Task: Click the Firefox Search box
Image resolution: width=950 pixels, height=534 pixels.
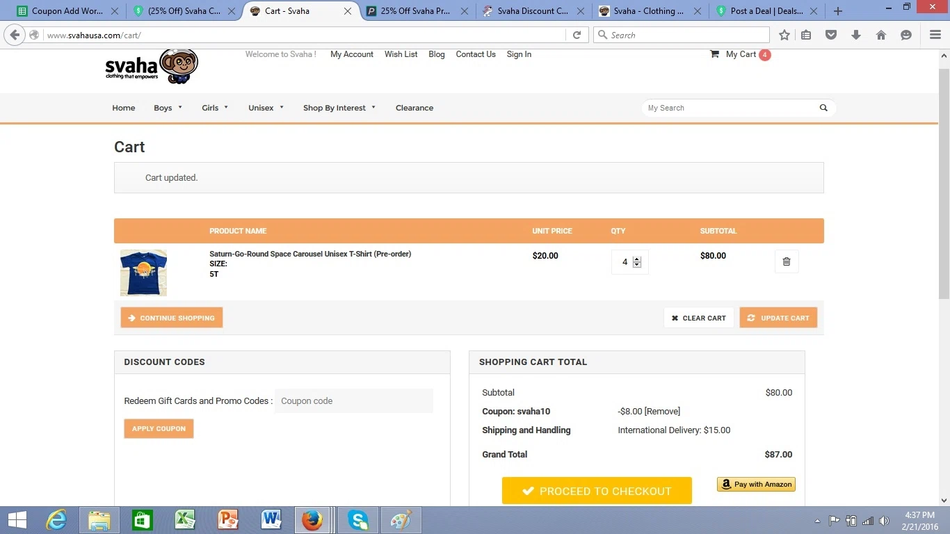Action: click(x=682, y=35)
